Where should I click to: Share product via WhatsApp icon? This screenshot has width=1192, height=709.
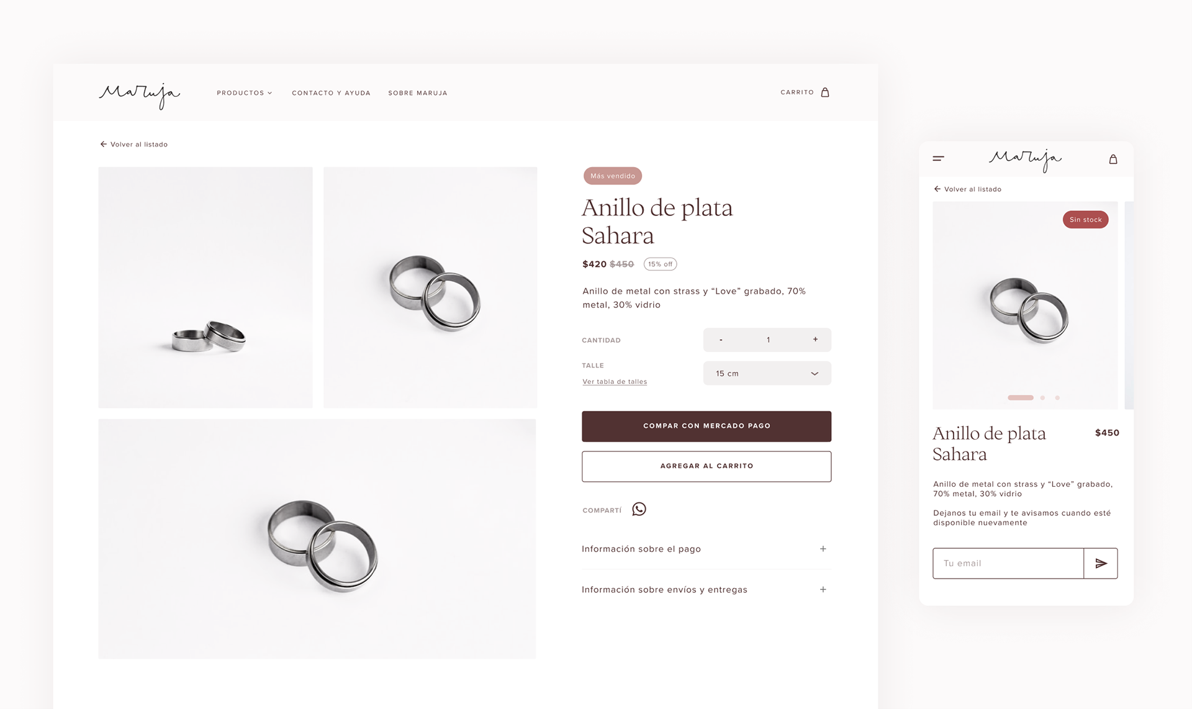(639, 510)
